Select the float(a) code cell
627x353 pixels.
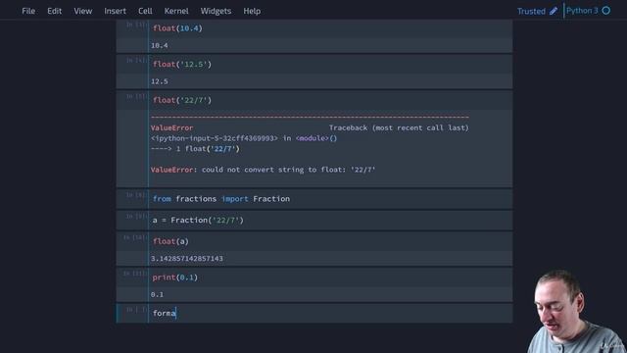pyautogui.click(x=330, y=241)
